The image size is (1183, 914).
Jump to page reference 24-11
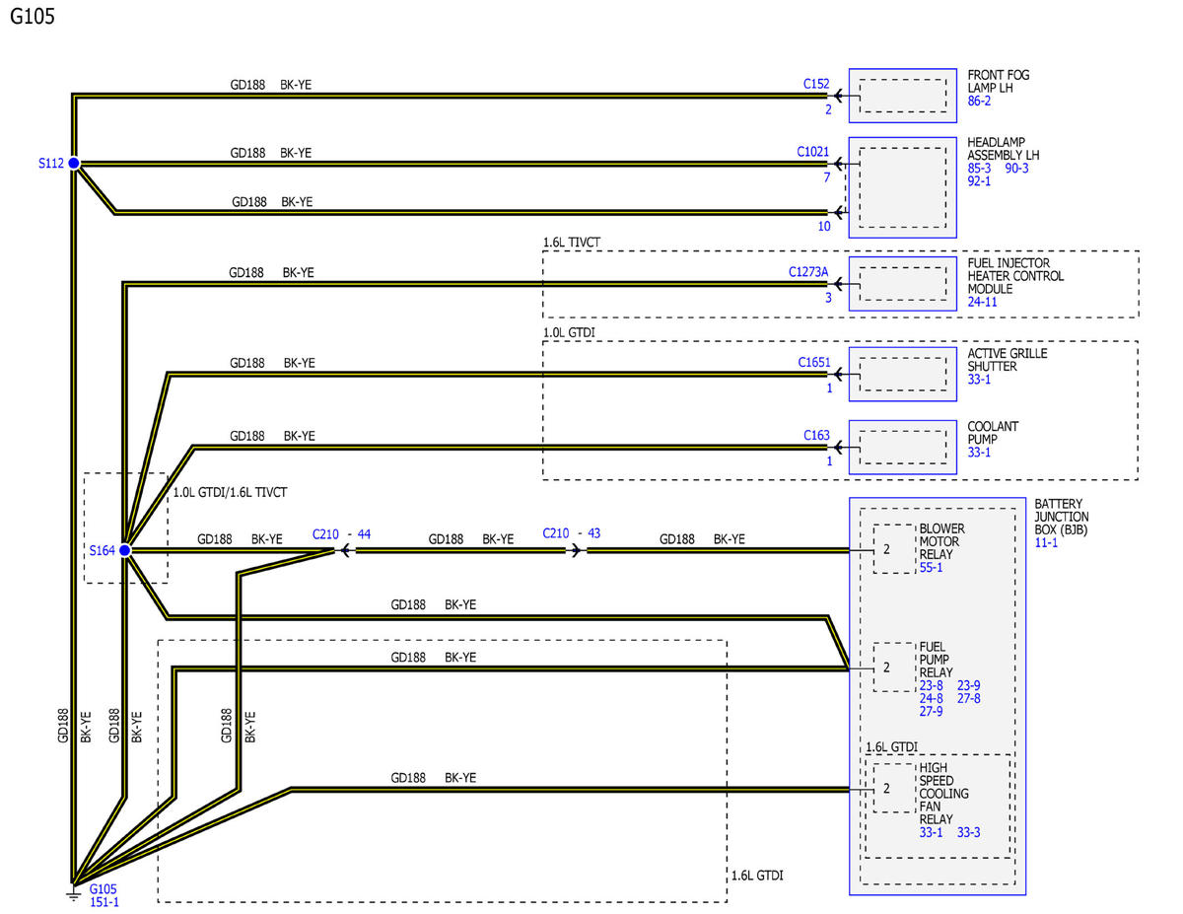(x=984, y=303)
